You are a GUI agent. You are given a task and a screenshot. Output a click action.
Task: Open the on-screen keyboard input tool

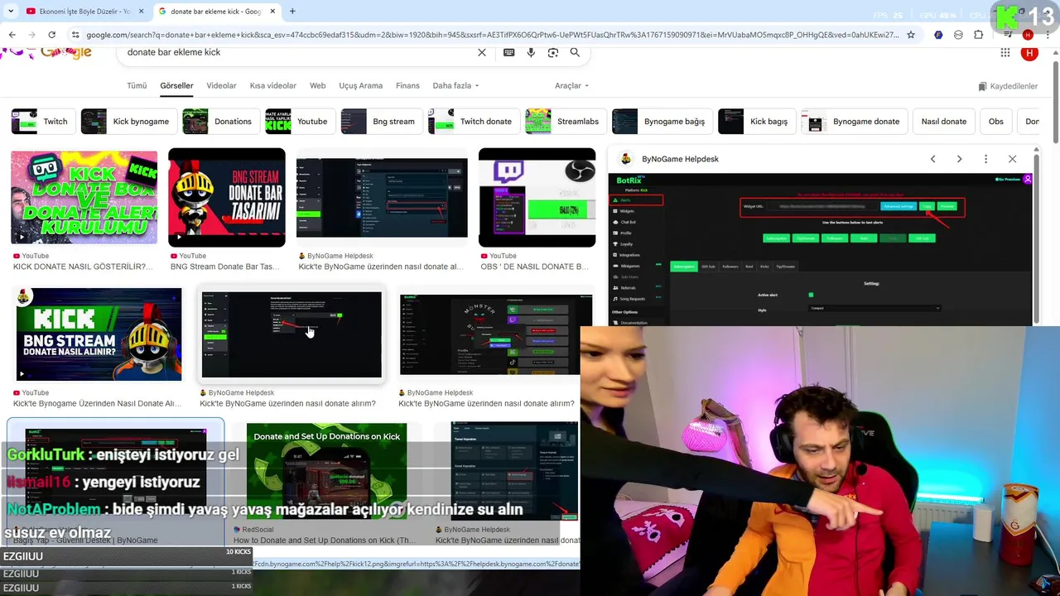tap(508, 52)
